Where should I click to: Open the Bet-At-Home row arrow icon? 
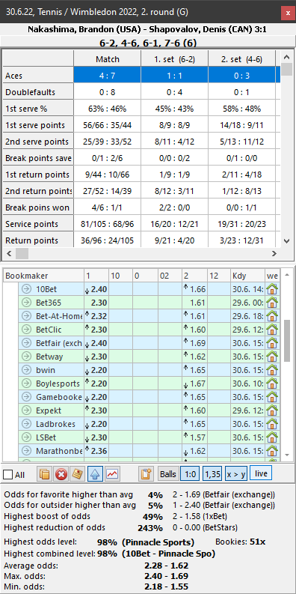pyautogui.click(x=26, y=316)
